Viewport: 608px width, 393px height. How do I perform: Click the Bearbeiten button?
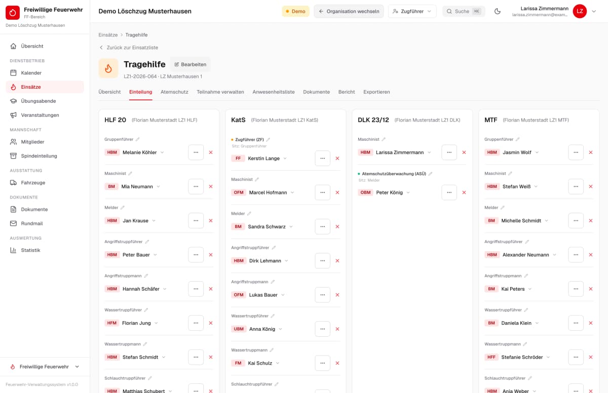[190, 64]
